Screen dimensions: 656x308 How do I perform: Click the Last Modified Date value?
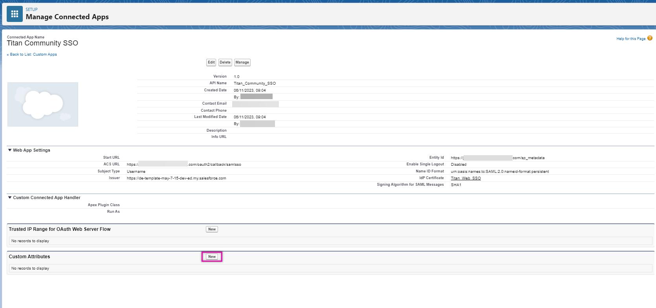click(250, 117)
